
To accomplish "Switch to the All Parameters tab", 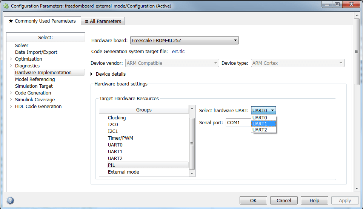I will click(x=103, y=21).
